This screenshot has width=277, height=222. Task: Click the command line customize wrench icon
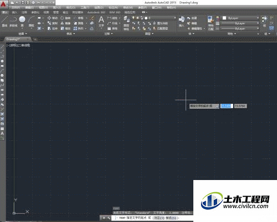109,218
